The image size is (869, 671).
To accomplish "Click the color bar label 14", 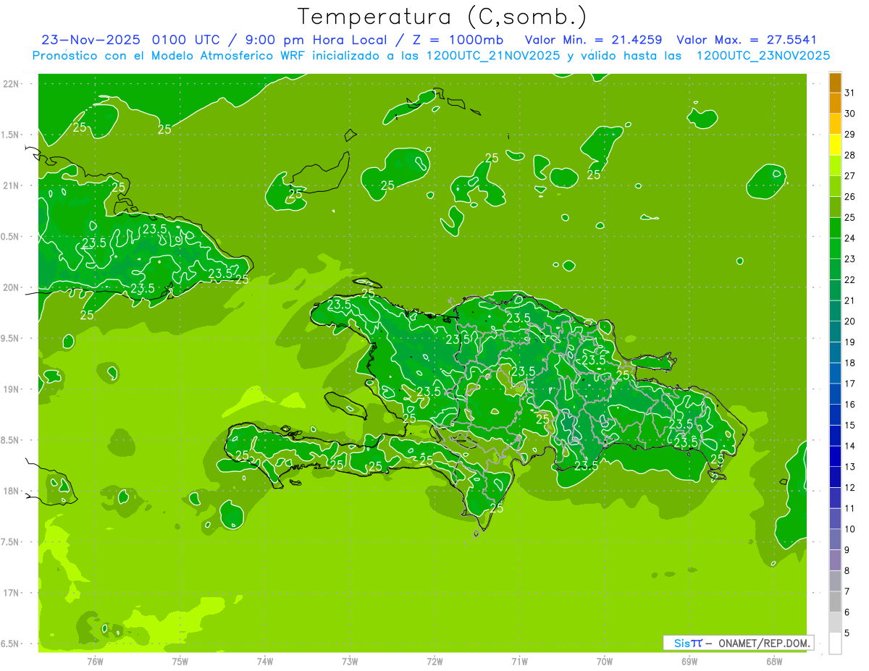I will pyautogui.click(x=849, y=446).
